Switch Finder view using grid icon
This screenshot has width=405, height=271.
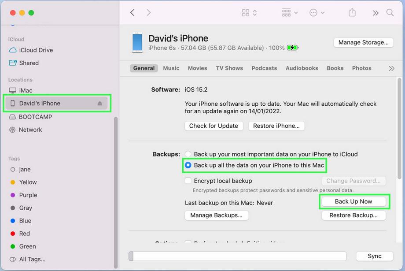click(x=249, y=13)
